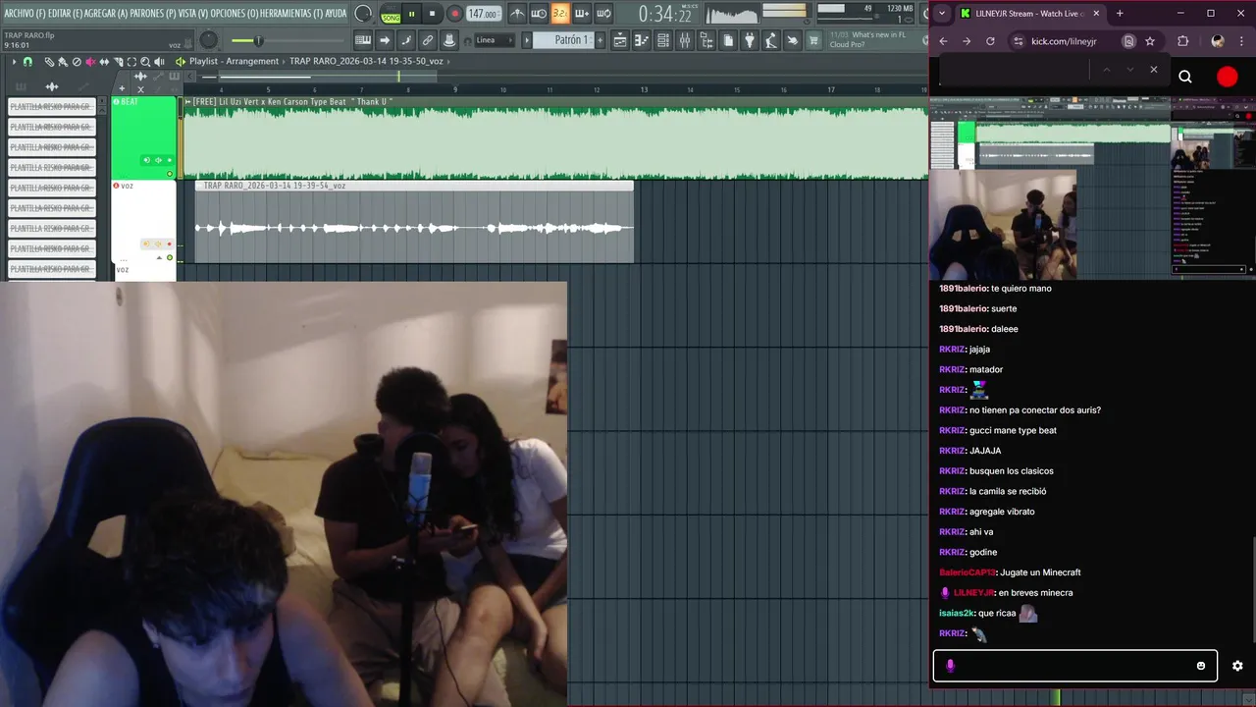Toggle the playlist snap magnet icon

(27, 62)
